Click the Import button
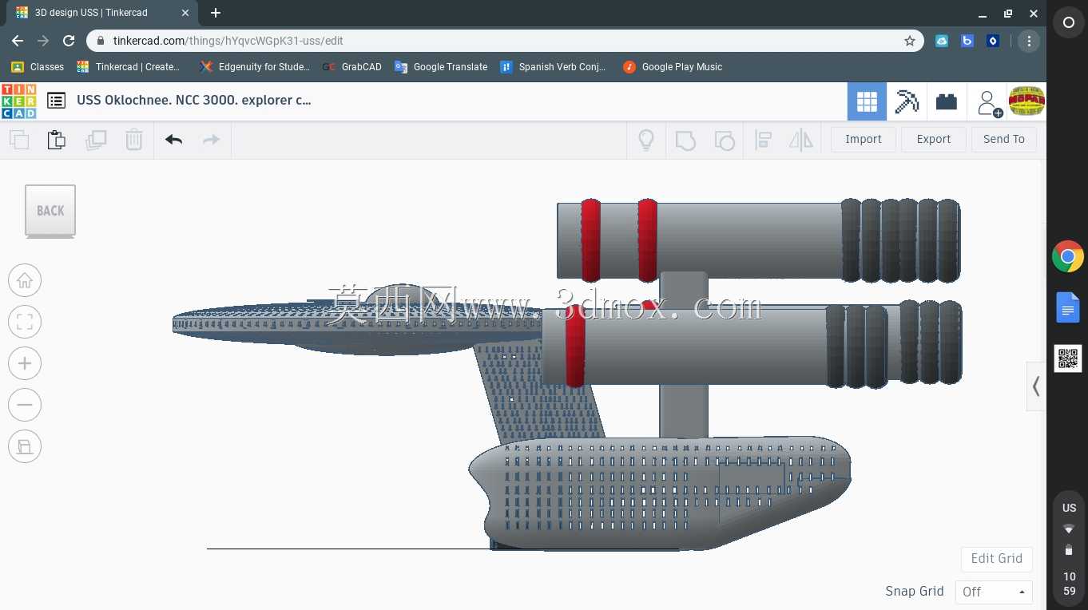 pyautogui.click(x=863, y=139)
